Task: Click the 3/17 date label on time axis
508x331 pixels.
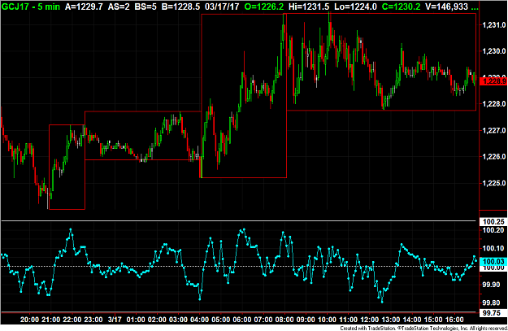Action: [x=115, y=320]
